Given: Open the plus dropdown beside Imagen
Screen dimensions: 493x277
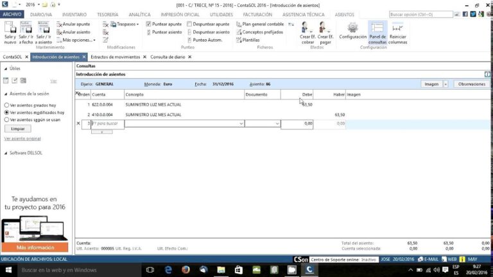Looking at the screenshot, I should coord(445,84).
